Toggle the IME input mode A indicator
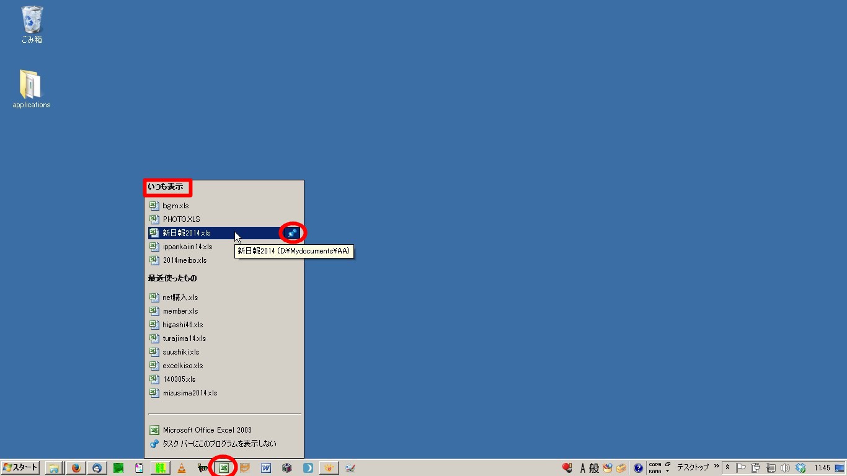 point(583,468)
